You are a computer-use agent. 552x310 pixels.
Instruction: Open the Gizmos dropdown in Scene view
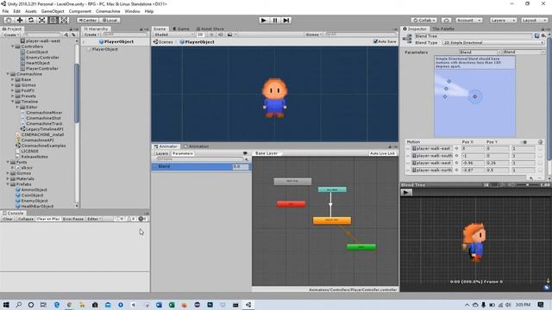313,34
